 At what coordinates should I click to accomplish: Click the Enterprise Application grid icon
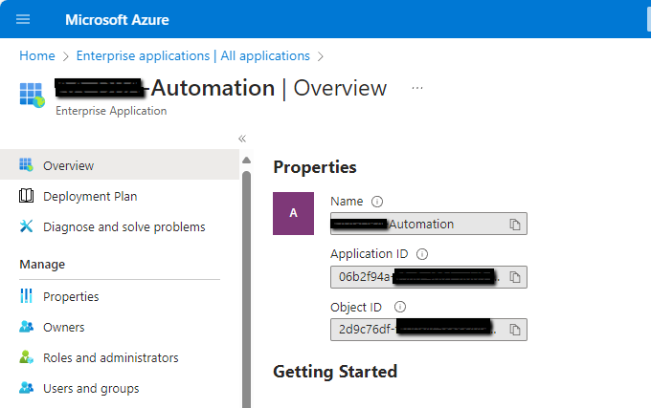32,95
